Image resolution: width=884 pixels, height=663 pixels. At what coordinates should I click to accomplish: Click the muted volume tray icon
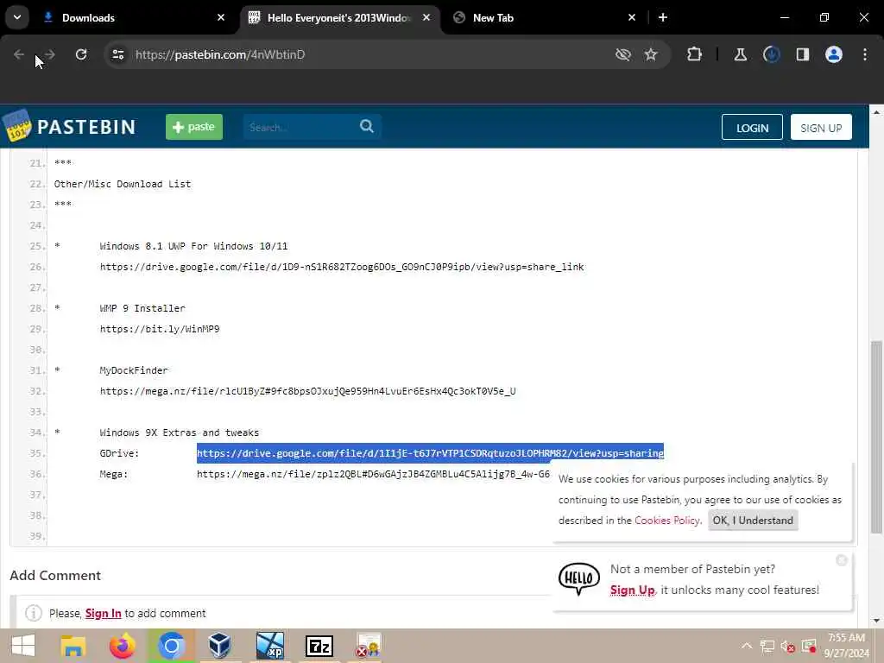pos(788,646)
